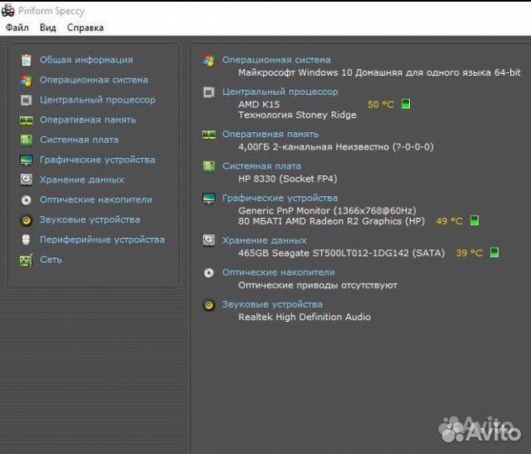Open Графические устройства summary heading link
Viewport: 531px width, 454px height.
point(280,198)
